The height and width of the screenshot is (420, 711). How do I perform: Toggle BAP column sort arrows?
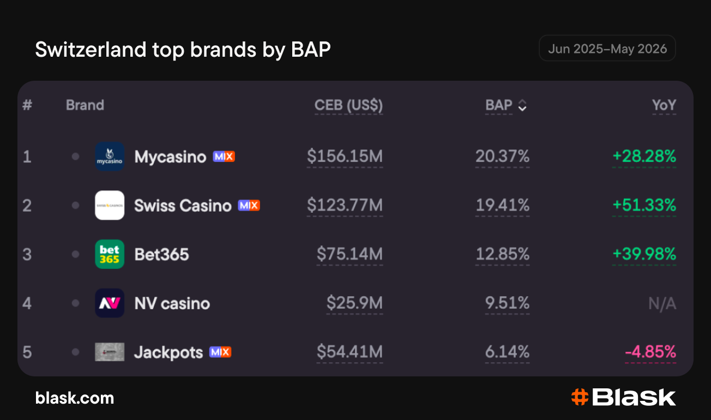pos(522,105)
